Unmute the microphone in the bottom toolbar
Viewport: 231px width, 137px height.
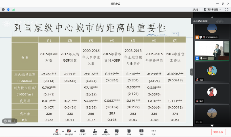click(57, 132)
